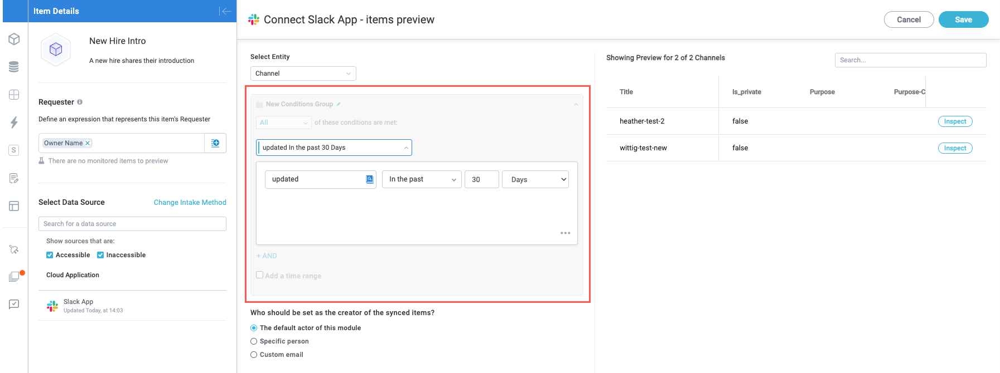The width and height of the screenshot is (1000, 373).
Task: Expand the 'In the past' operator dropdown
Action: pyautogui.click(x=421, y=179)
